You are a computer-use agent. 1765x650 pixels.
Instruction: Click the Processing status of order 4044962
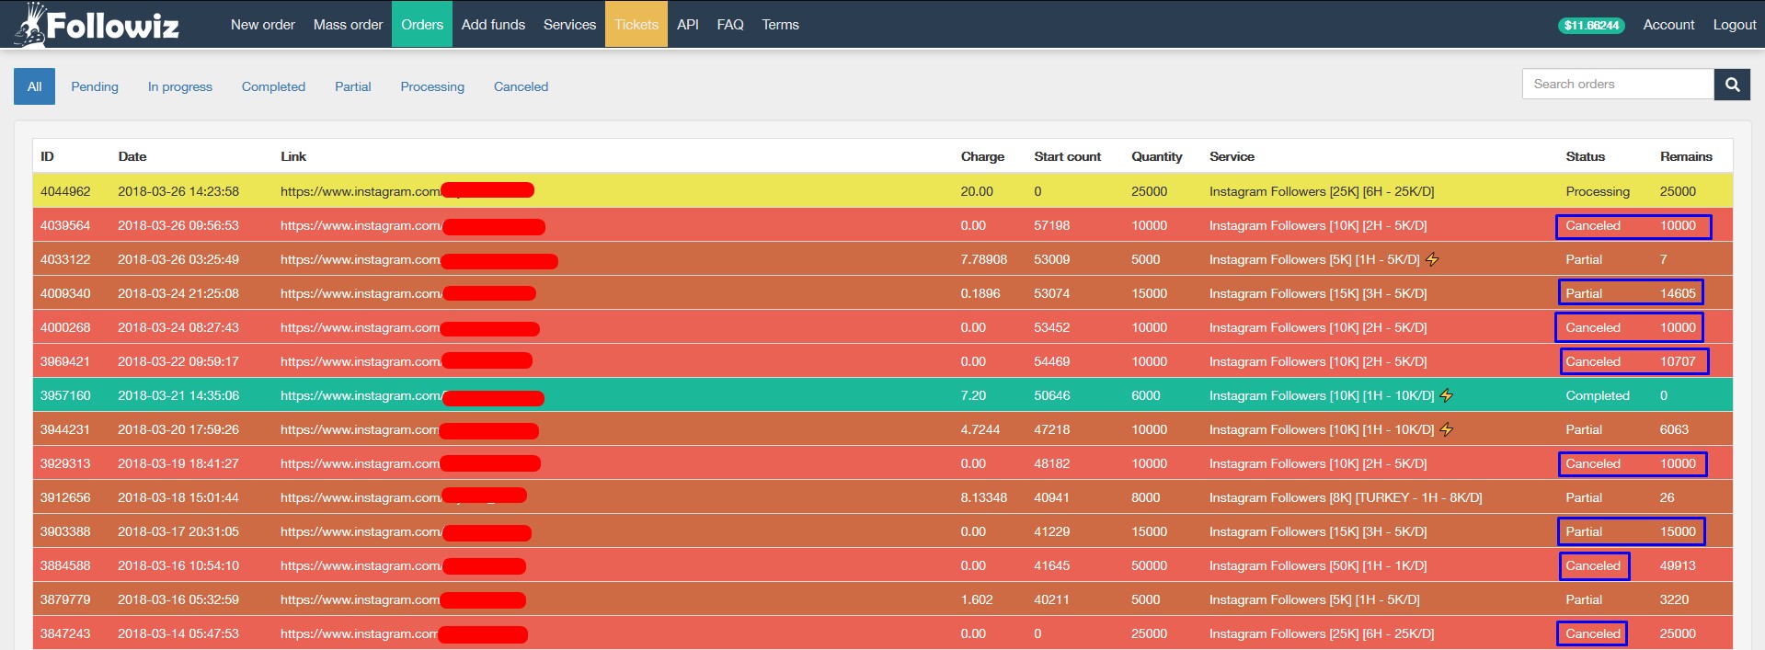[1598, 191]
